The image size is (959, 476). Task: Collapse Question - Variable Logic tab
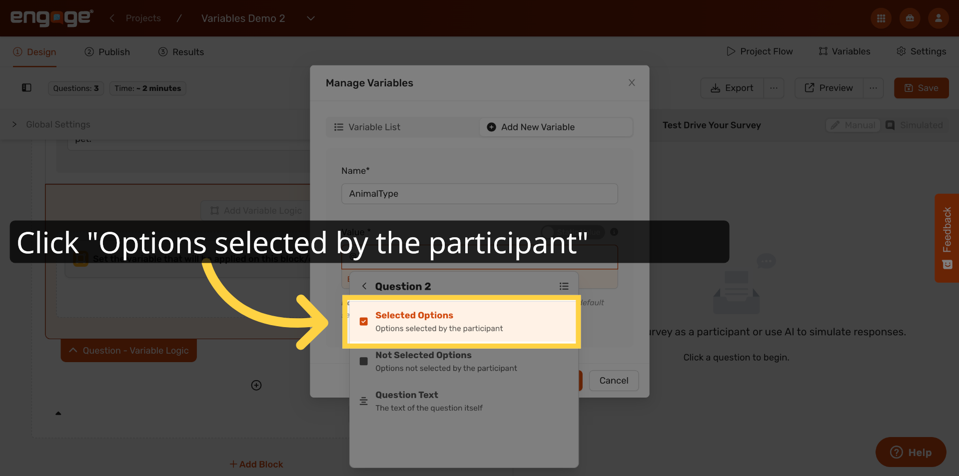(128, 351)
